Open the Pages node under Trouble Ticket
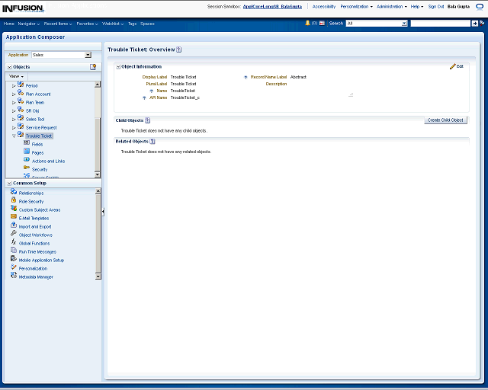Viewport: 488px width, 390px height. point(37,152)
